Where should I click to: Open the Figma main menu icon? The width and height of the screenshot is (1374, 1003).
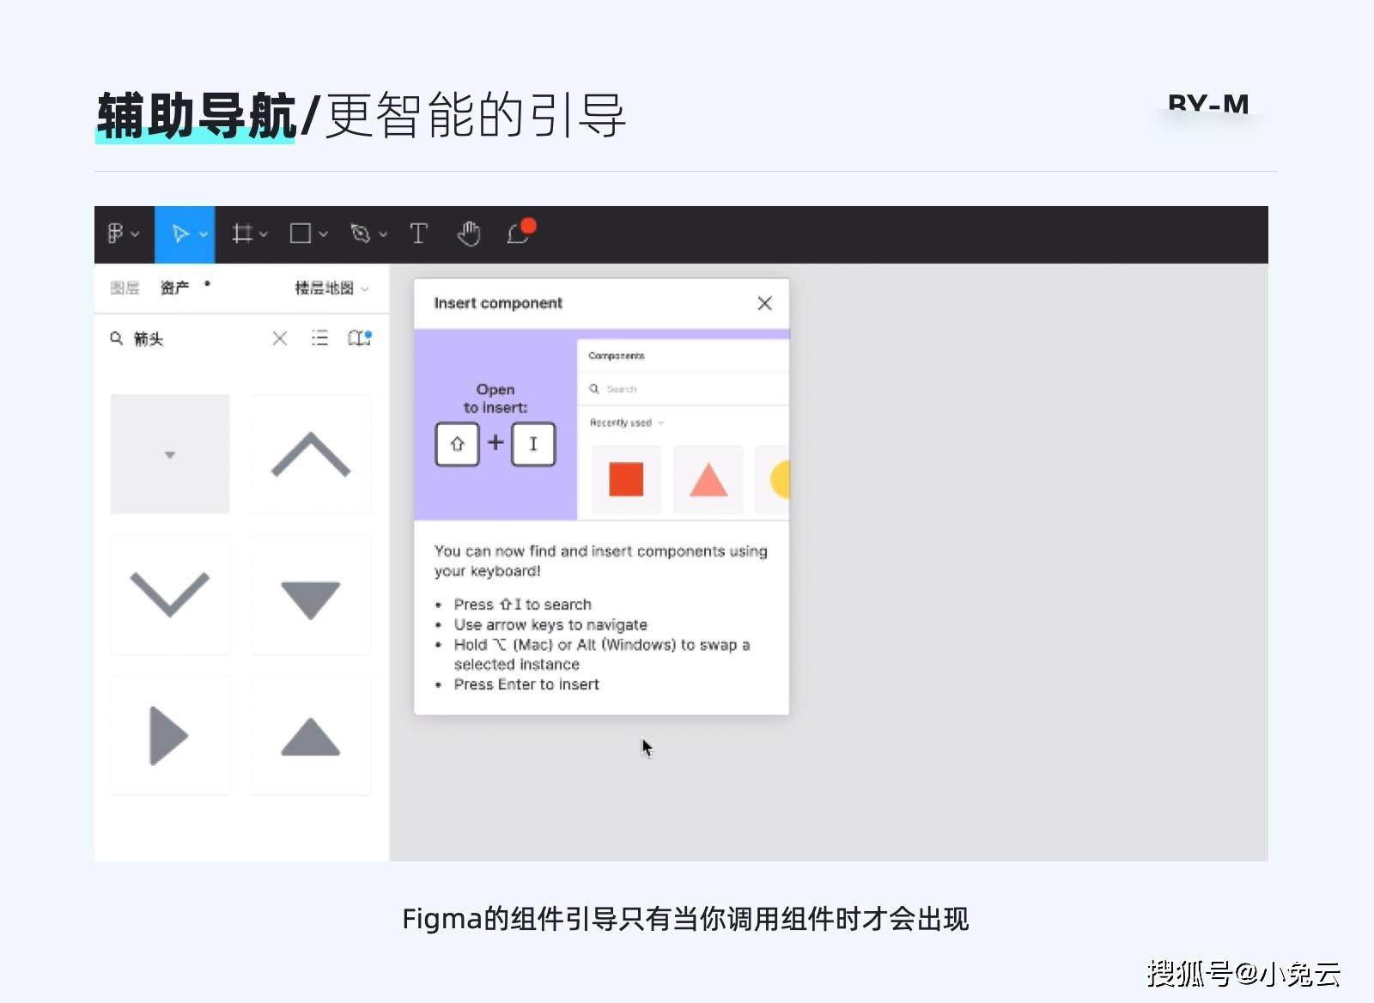(115, 233)
